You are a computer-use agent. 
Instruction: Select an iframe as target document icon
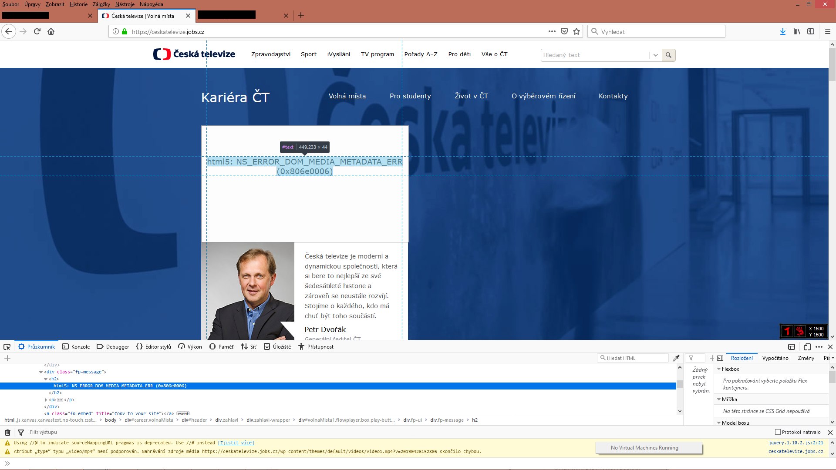792,347
